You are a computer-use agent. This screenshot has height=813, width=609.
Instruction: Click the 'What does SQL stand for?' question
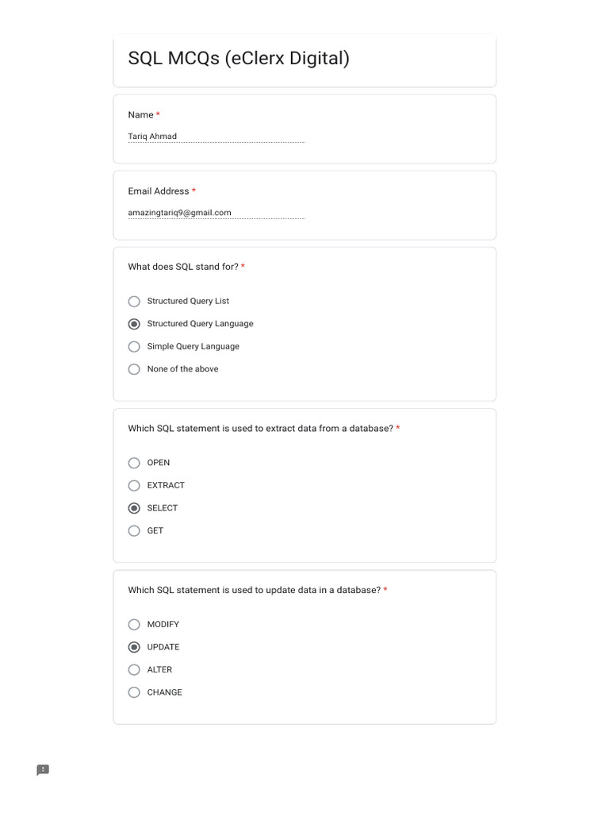(183, 267)
